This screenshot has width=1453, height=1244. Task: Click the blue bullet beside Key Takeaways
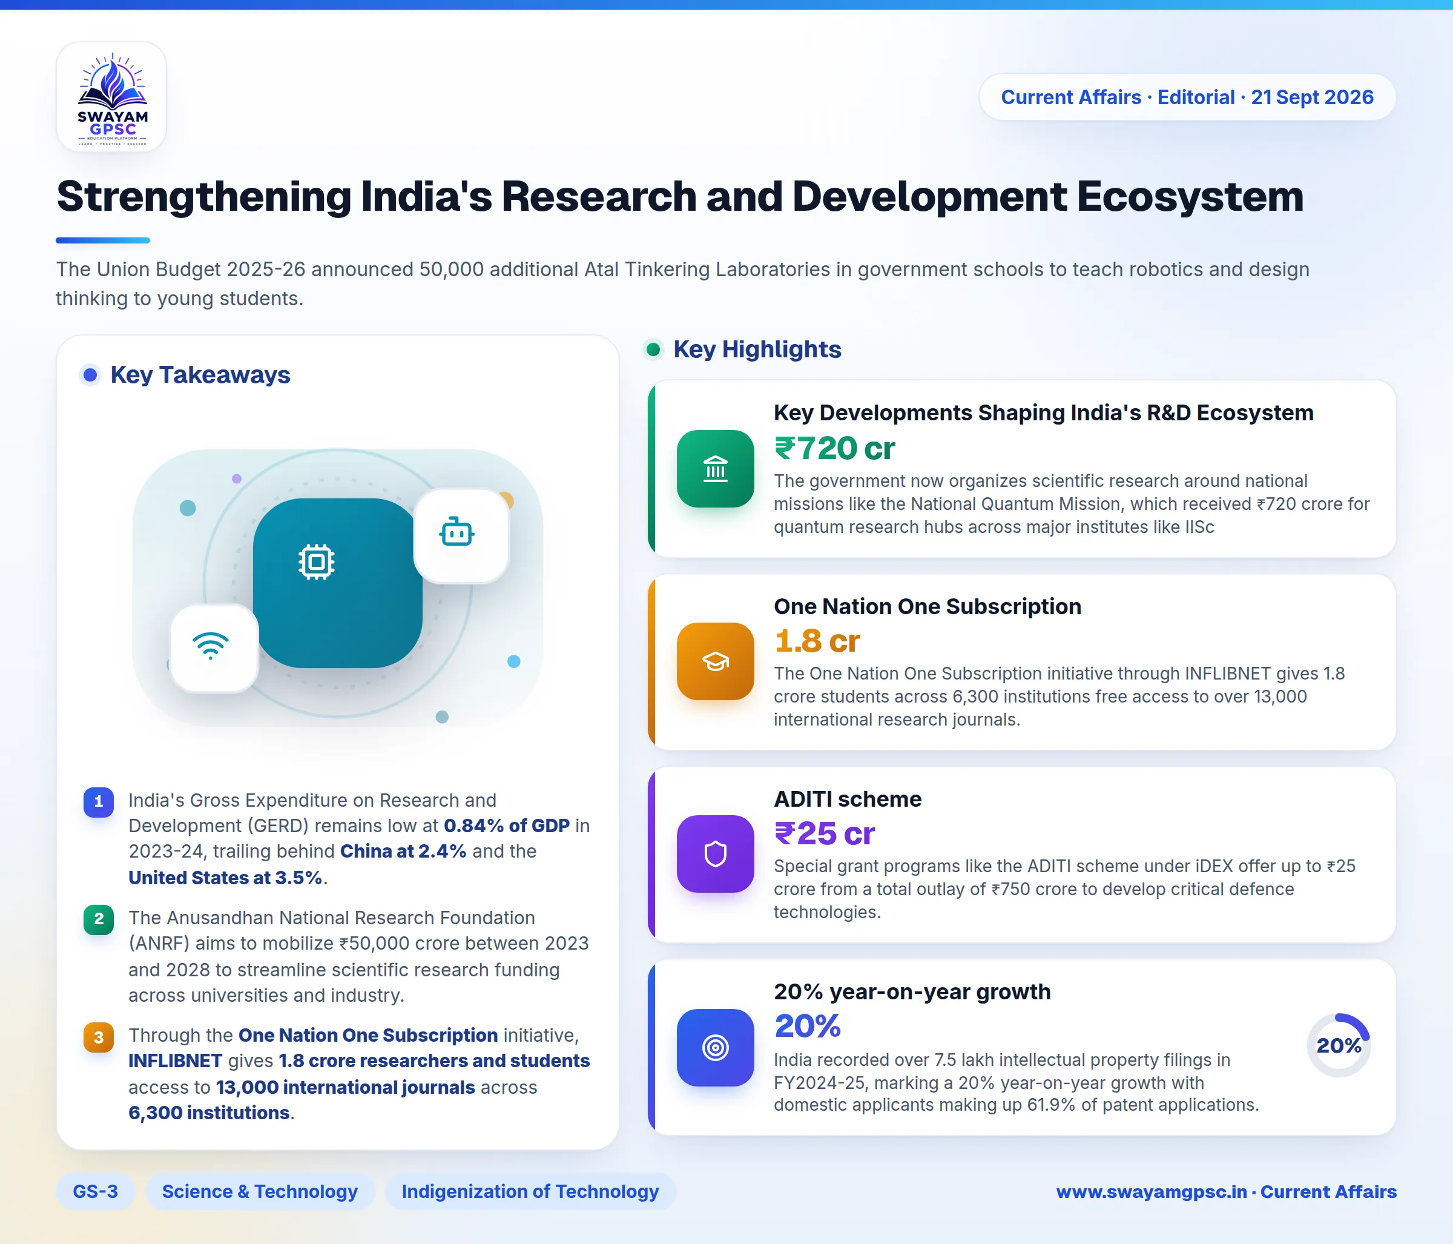coord(90,375)
